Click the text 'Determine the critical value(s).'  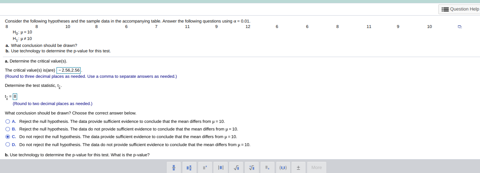point(38,61)
